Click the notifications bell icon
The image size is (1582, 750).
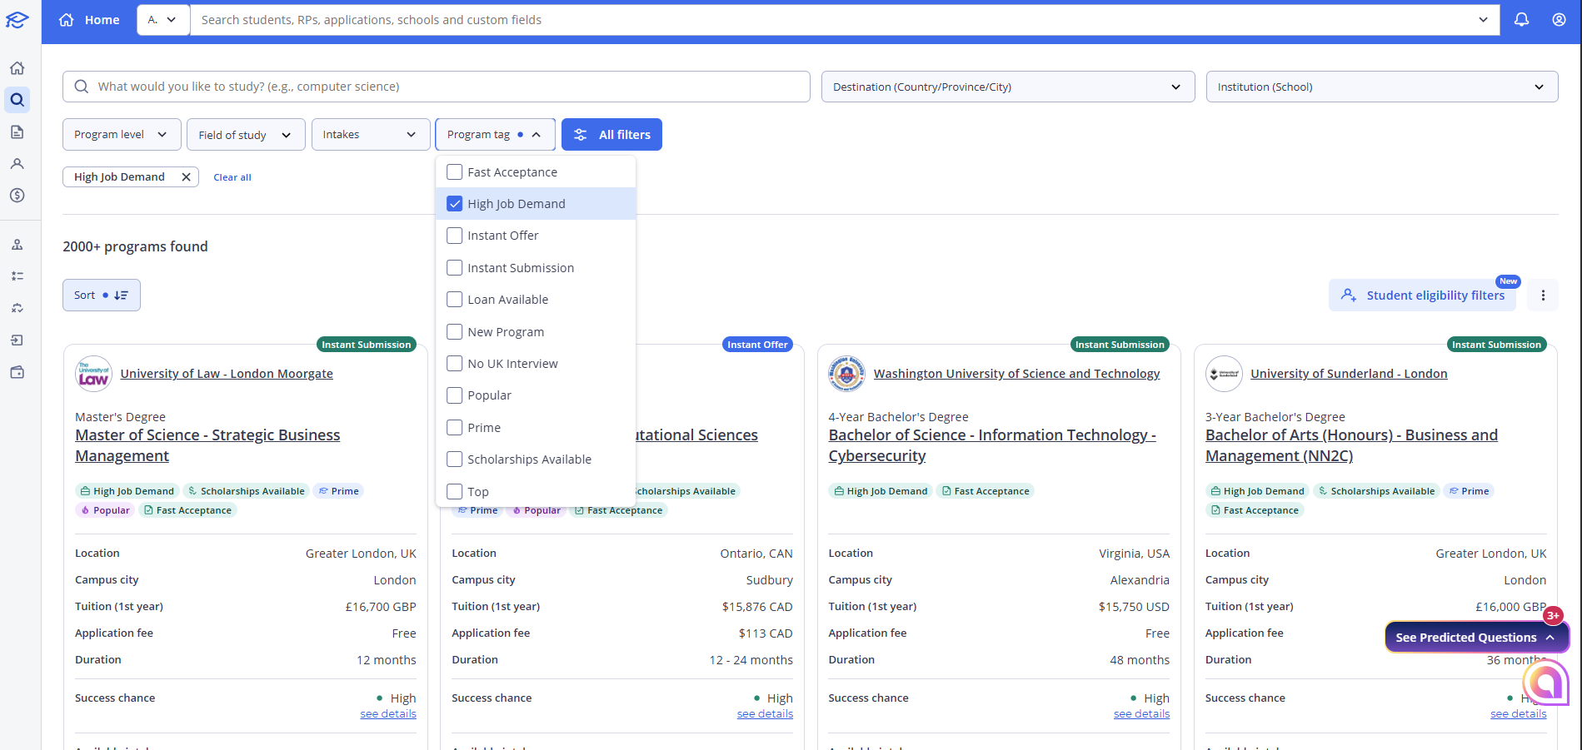[1520, 19]
